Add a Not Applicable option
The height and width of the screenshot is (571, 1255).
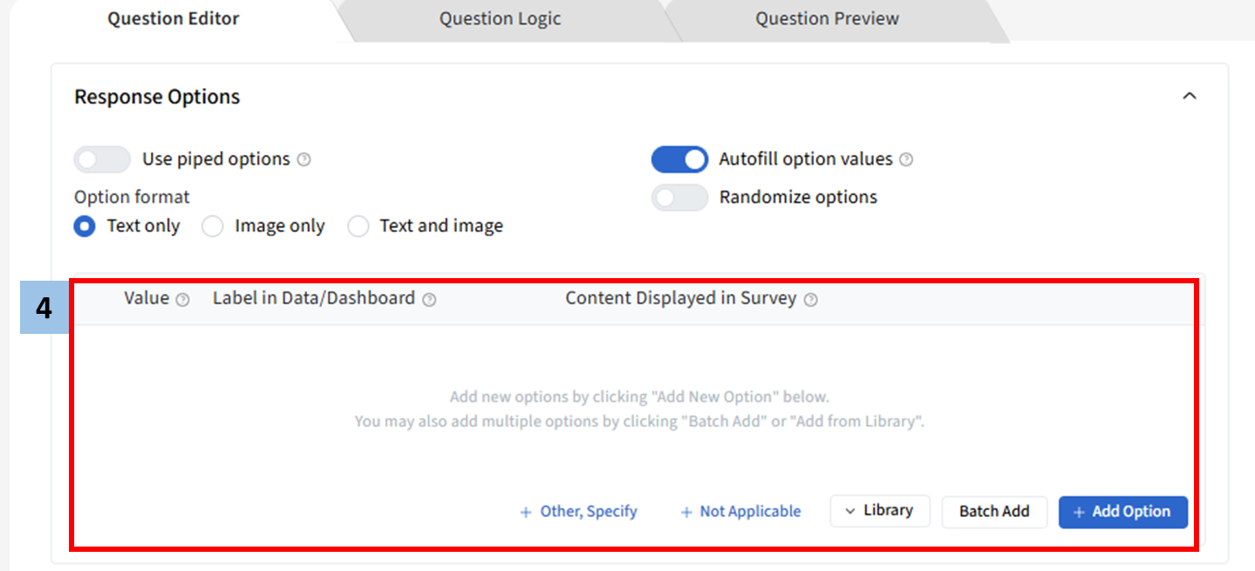[x=740, y=512]
